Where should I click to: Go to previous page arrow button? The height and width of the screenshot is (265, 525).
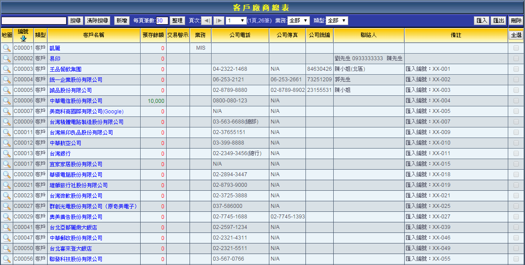[x=206, y=21]
